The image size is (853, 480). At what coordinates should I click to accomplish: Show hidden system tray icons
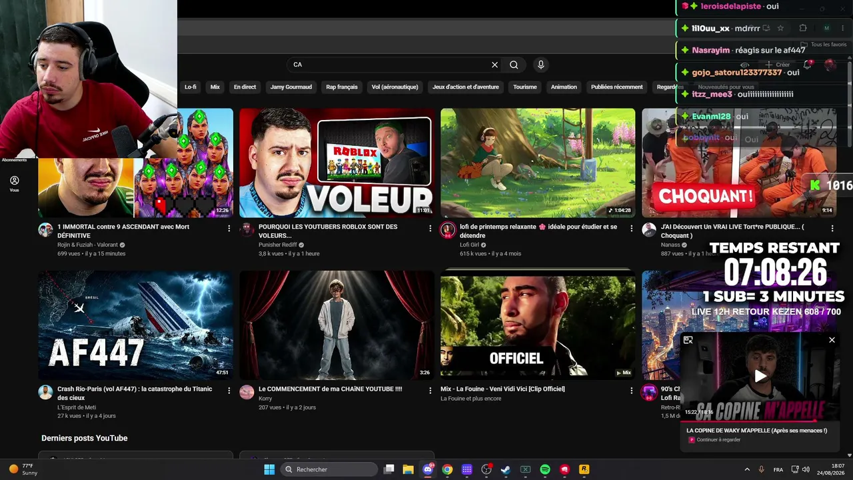747,469
